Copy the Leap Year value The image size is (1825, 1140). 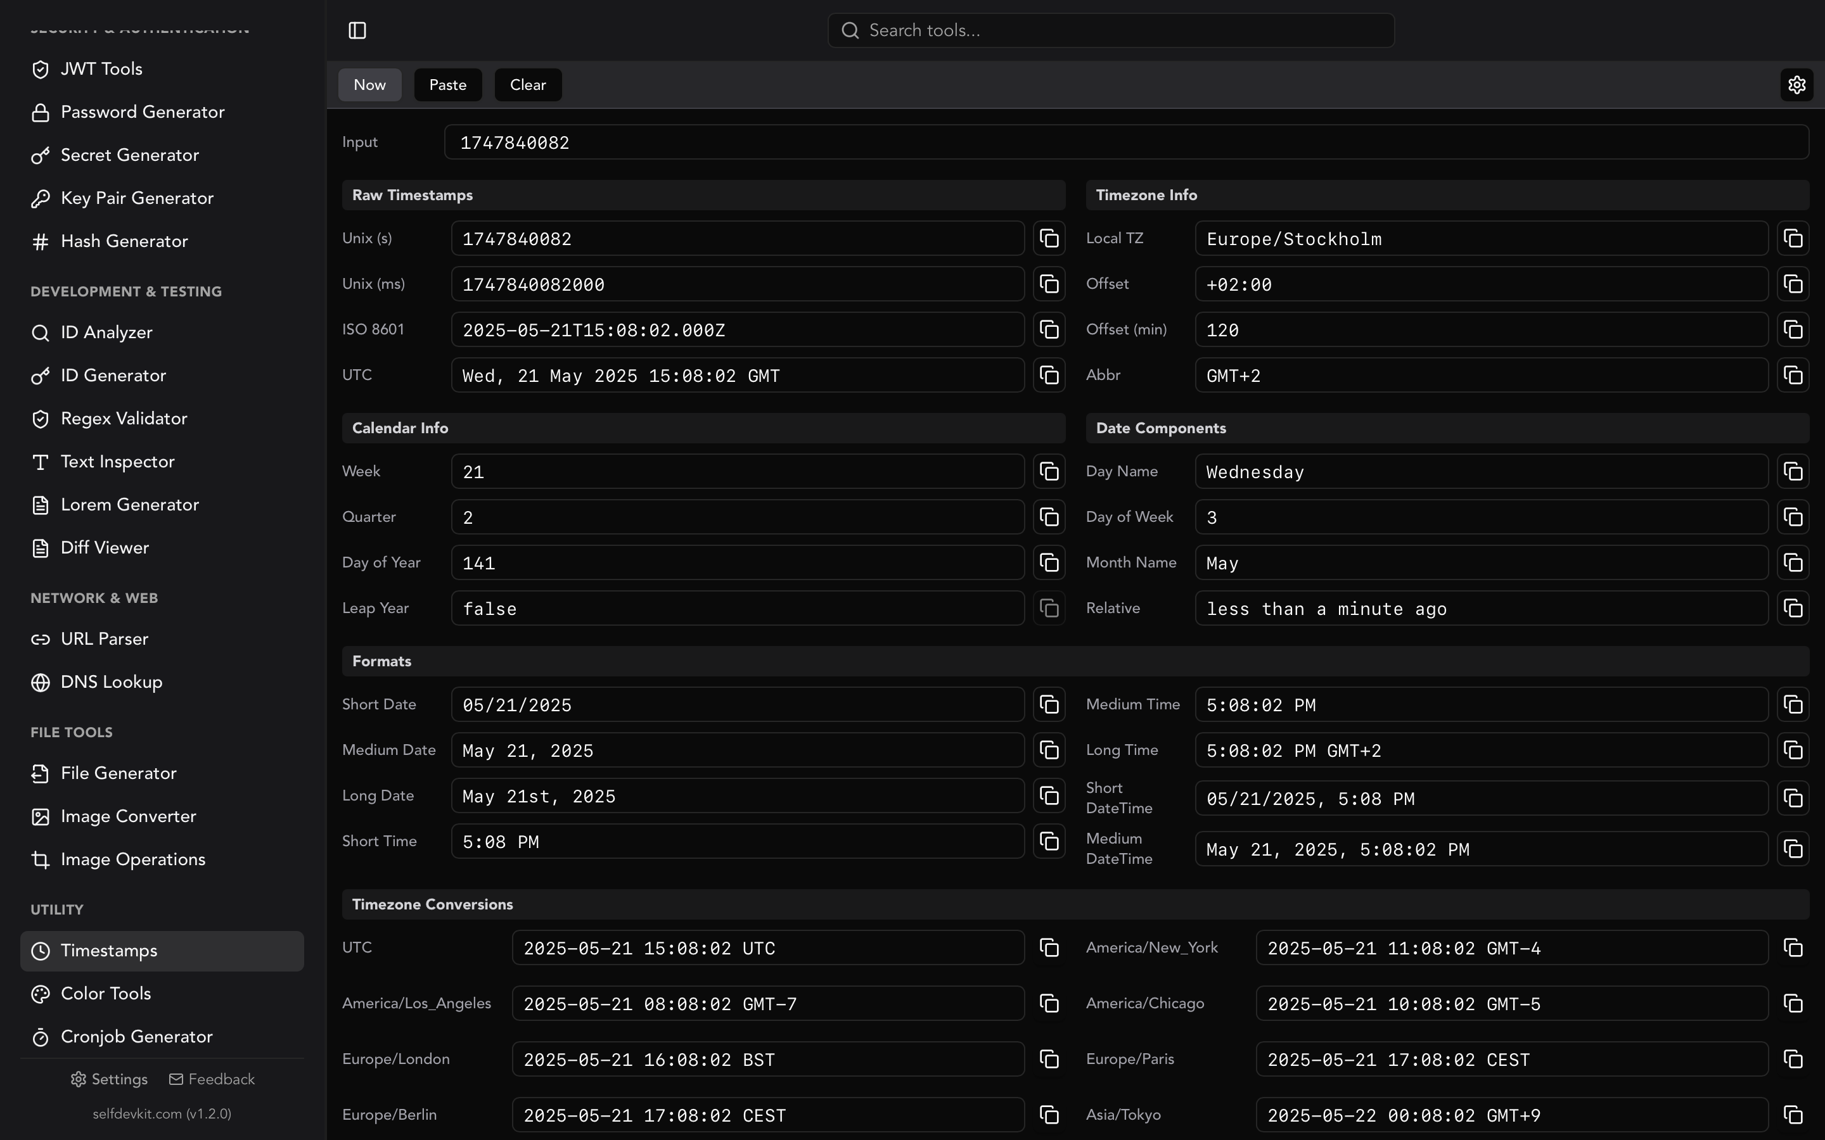(1049, 609)
